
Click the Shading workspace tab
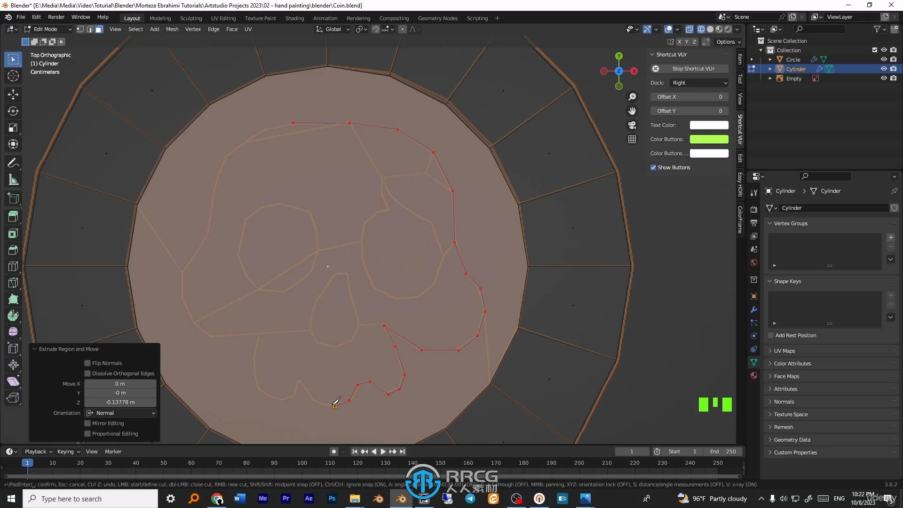[293, 17]
